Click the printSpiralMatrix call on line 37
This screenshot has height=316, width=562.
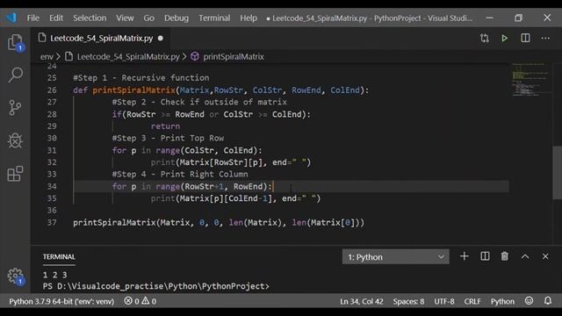[x=219, y=222]
